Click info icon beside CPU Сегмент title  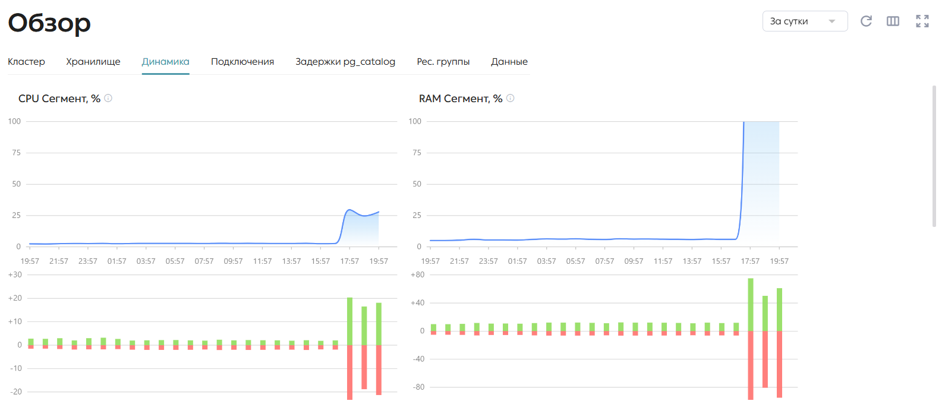click(x=108, y=98)
